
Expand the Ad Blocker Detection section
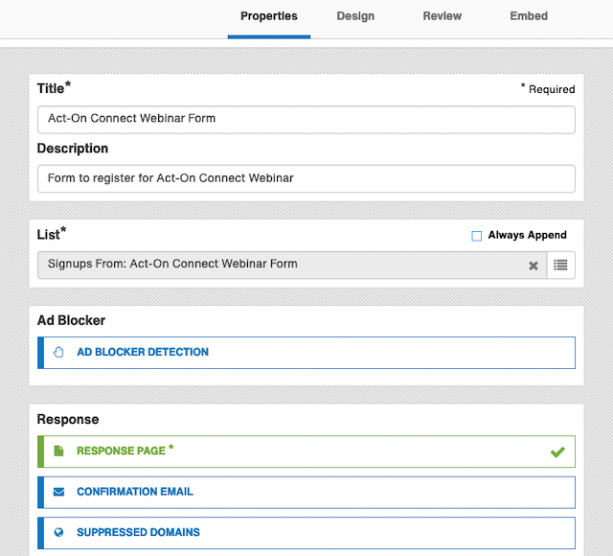(x=306, y=353)
